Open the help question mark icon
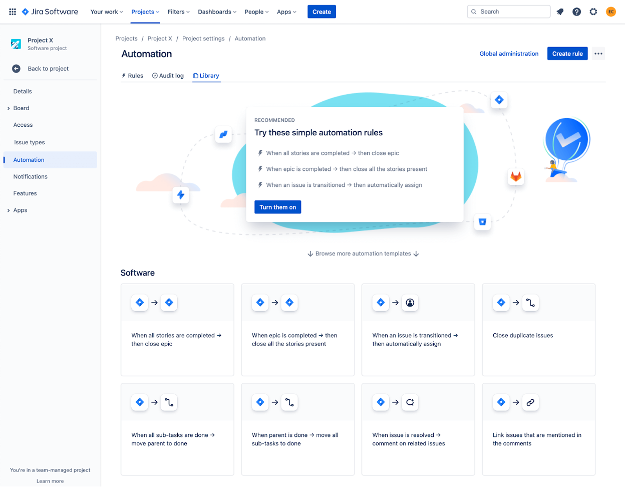 [x=576, y=12]
